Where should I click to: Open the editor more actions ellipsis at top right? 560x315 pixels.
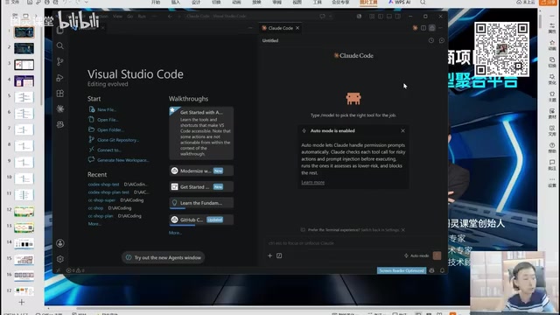(440, 28)
